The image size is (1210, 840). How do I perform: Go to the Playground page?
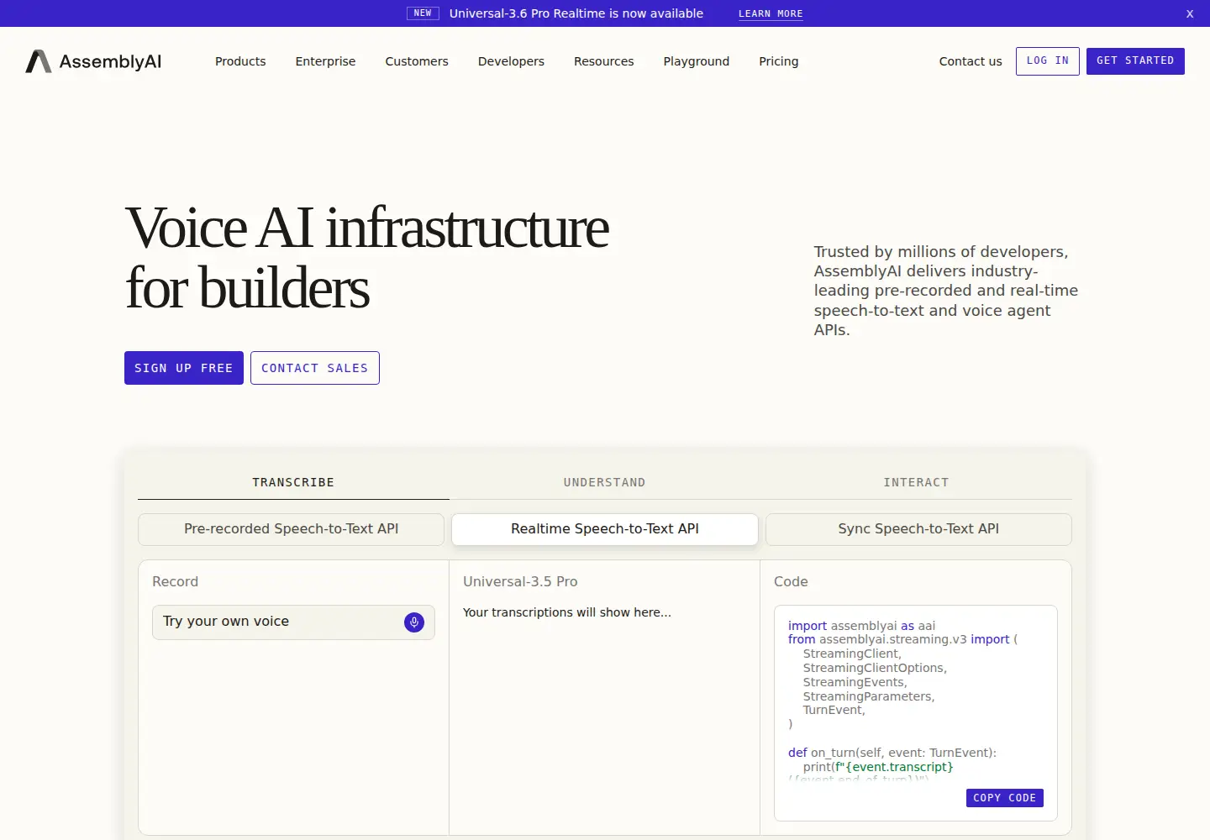[697, 61]
